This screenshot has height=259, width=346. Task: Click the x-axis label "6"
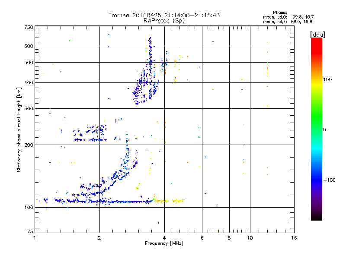tap(202, 238)
